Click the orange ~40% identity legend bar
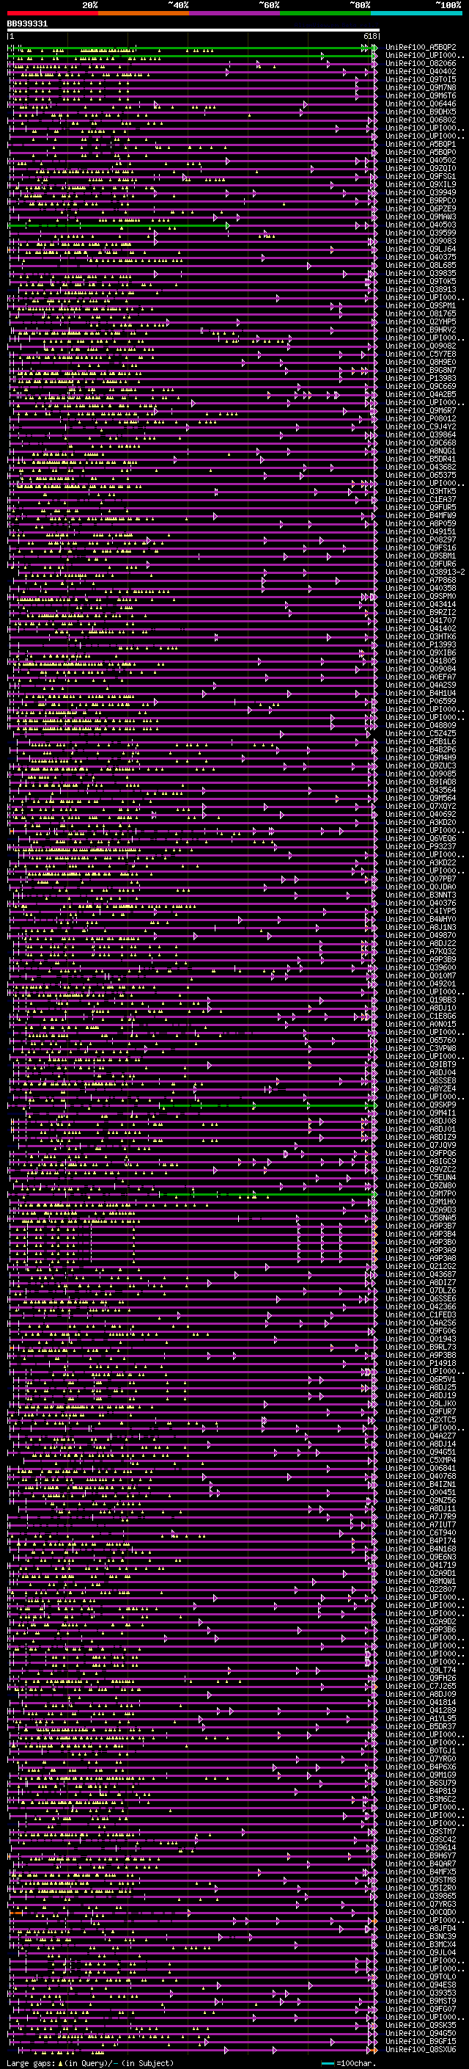Viewport: 469px width, 2069px height. (144, 13)
